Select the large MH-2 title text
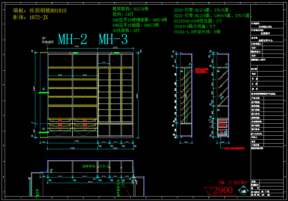288x201 pixels. point(72,40)
